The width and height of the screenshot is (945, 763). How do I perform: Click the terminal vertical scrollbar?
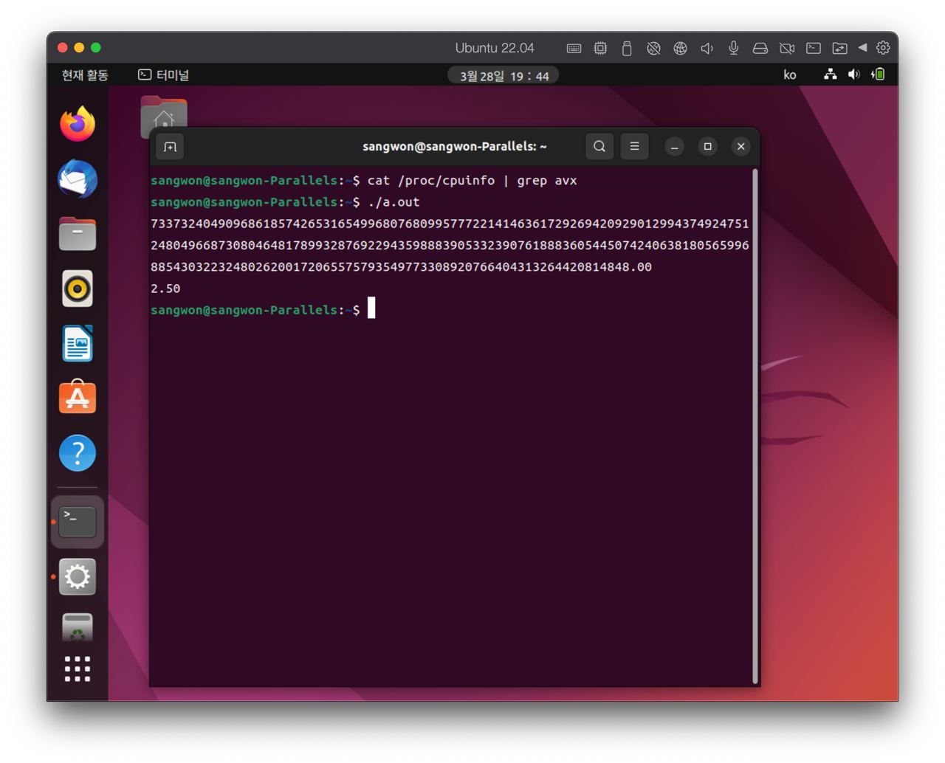point(755,427)
